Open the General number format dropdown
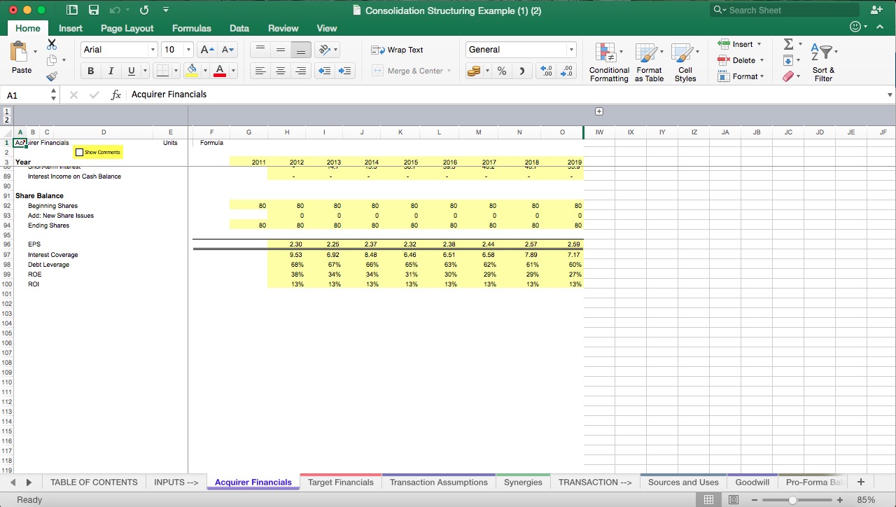Screen dimensions: 896x507 572,50
